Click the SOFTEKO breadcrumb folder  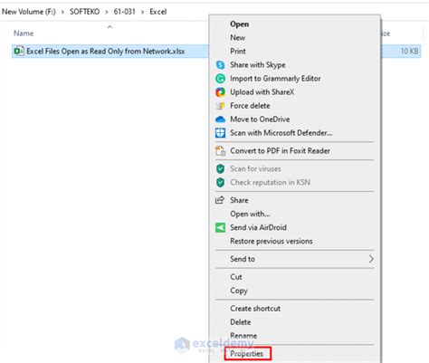tap(84, 12)
